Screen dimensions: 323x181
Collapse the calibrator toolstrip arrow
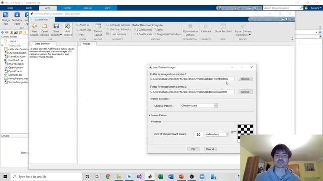click(x=292, y=39)
